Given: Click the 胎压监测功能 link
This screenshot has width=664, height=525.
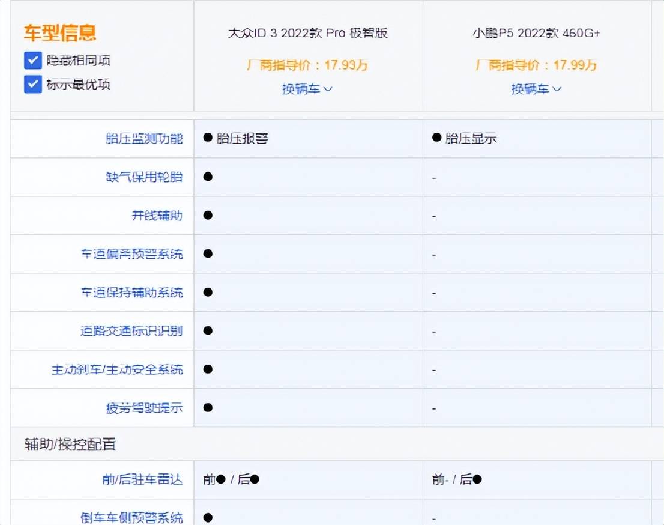Looking at the screenshot, I should (144, 139).
